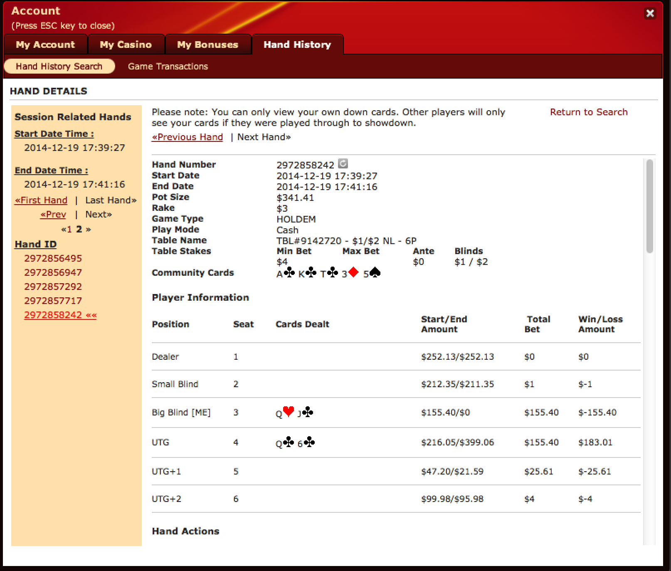671x571 pixels.
Task: Click Jack of clubs in Big Blind row
Action: coord(305,413)
